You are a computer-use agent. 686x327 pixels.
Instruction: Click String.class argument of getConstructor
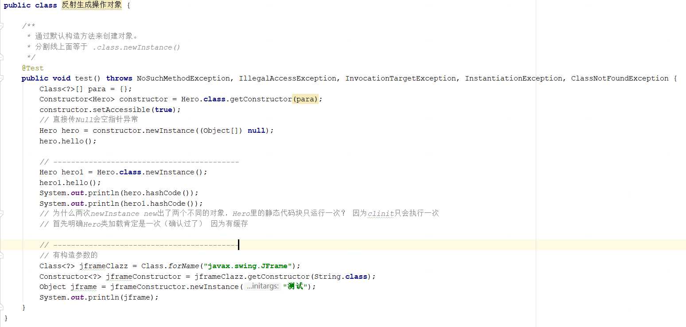(x=341, y=276)
